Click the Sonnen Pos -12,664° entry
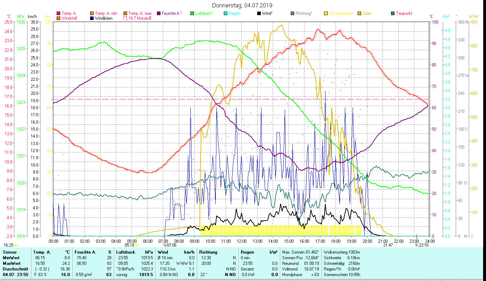Screen dimensions: 486x281 tap(300, 257)
